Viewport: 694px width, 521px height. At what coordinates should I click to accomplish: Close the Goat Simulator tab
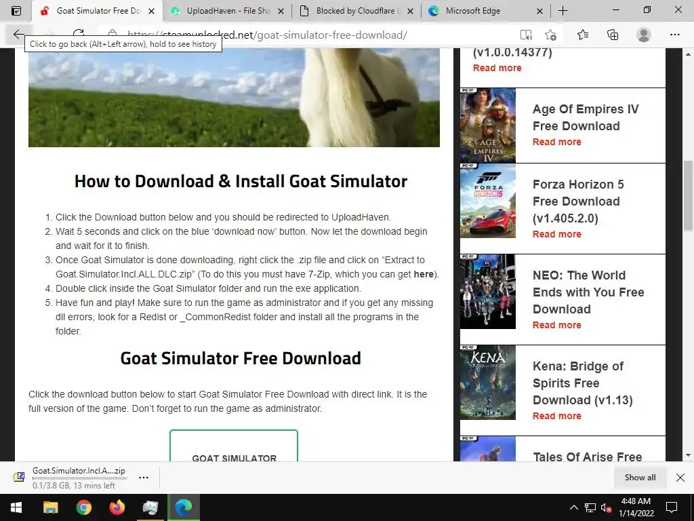tap(151, 11)
